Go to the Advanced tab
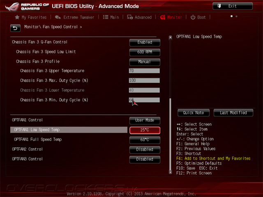263x197 pixels. [139, 17]
